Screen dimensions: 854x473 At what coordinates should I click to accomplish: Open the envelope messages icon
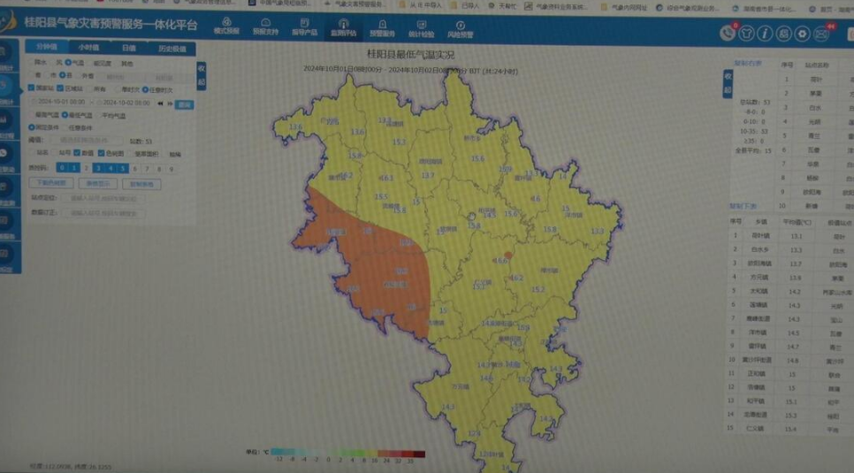click(x=821, y=34)
